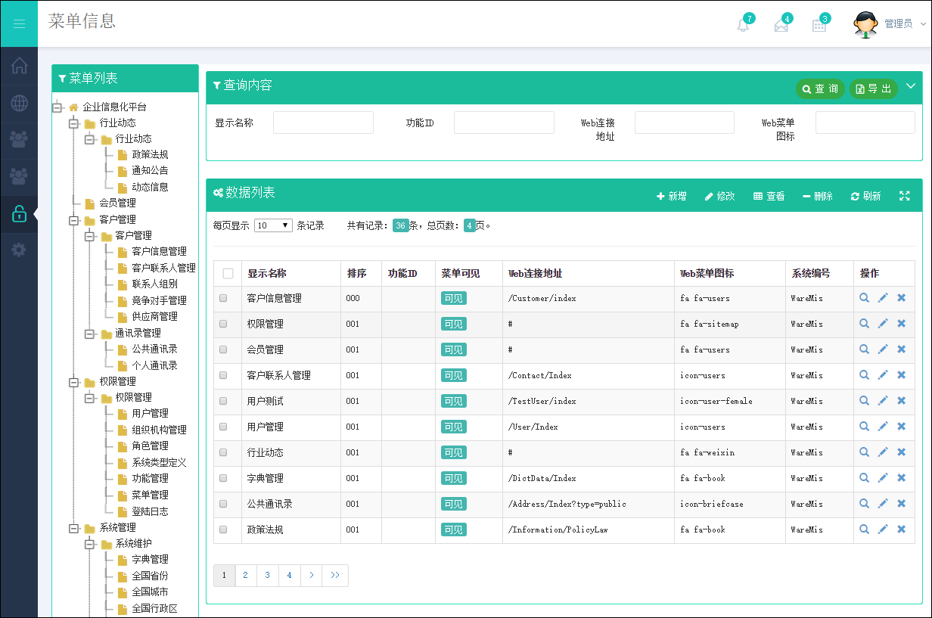Jump to last page double arrow
Viewport: 932px width, 618px height.
(x=335, y=576)
